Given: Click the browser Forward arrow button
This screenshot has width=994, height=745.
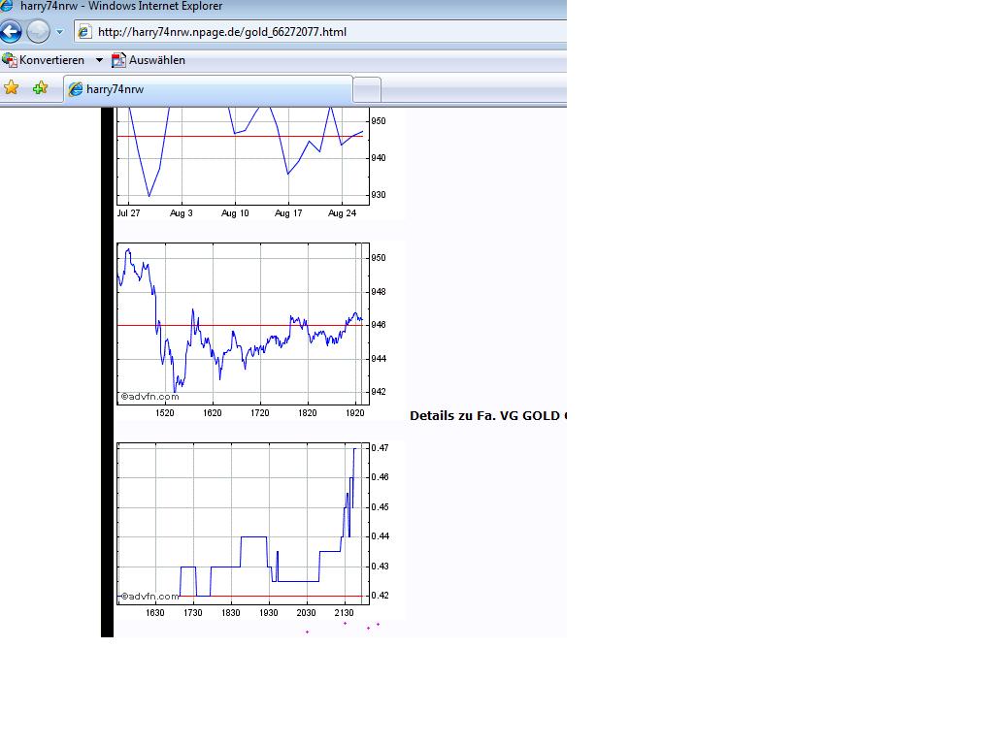Looking at the screenshot, I should [38, 31].
